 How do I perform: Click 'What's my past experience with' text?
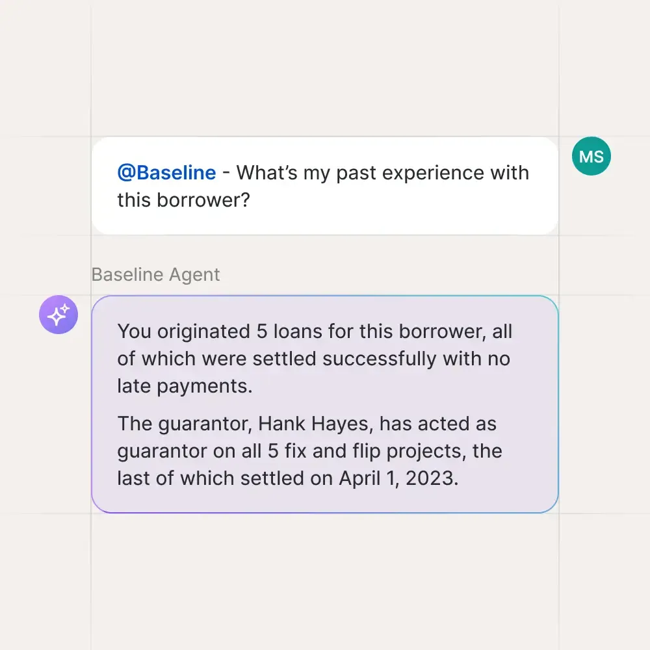pyautogui.click(x=382, y=173)
